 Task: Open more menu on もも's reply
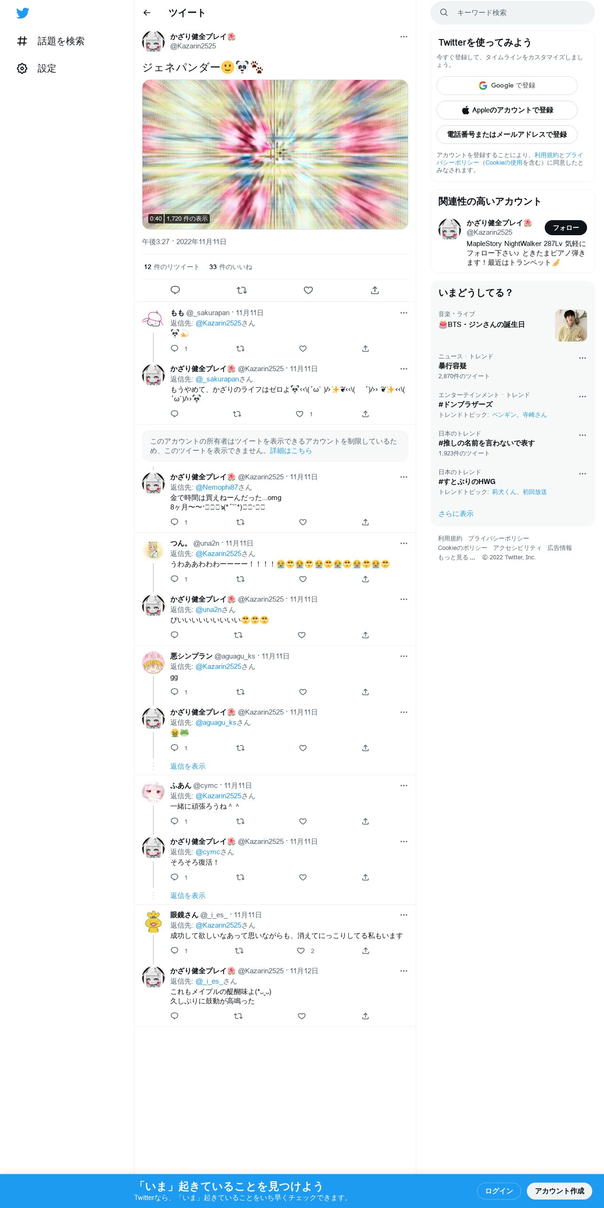point(404,313)
